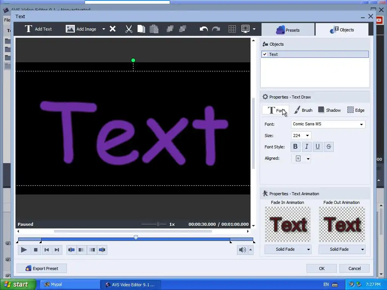Redo the last undone action
The image size is (387, 290).
(216, 29)
